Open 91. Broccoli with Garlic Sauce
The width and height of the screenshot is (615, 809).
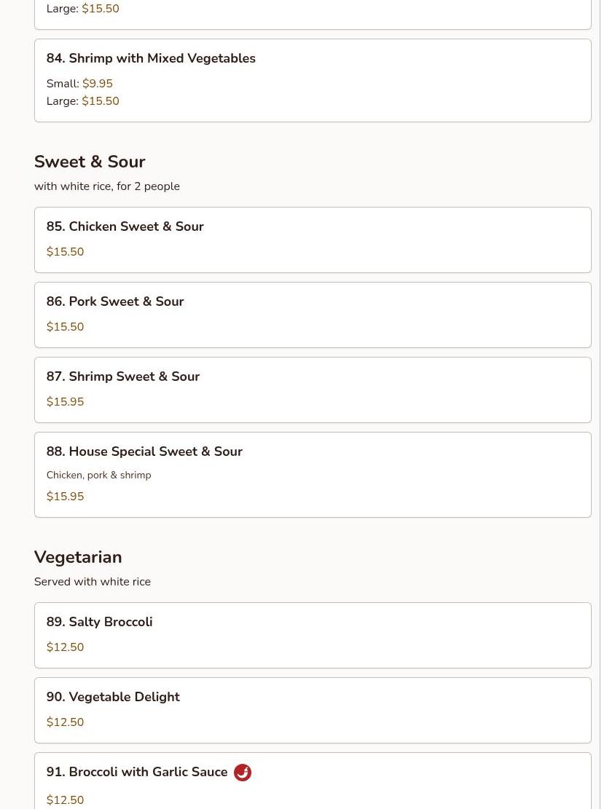pyautogui.click(x=137, y=772)
